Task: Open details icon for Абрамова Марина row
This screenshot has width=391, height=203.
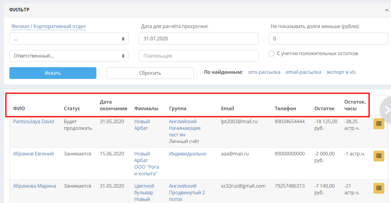Action: 379,188
